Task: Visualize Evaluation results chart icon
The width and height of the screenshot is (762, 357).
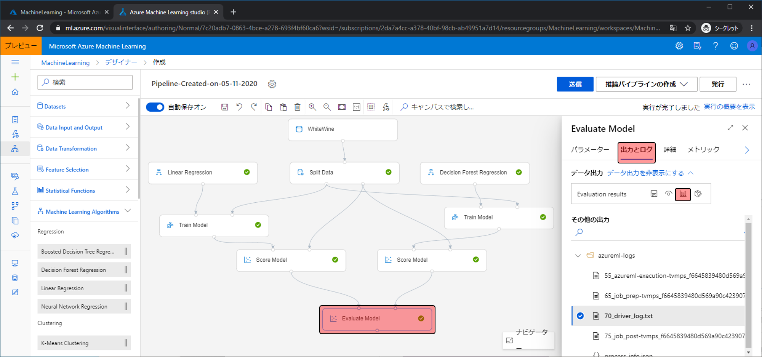Action: pos(683,194)
